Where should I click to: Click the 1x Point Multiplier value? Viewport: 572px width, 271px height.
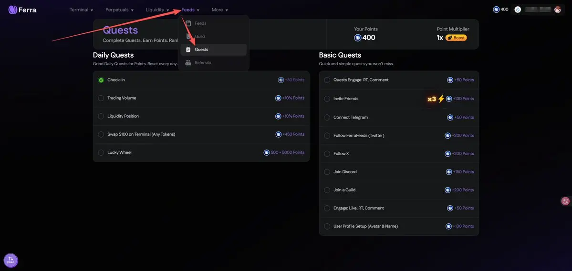(x=439, y=38)
